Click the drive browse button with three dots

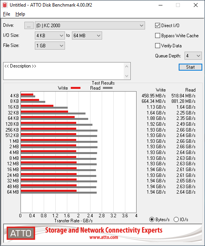tap(29, 26)
